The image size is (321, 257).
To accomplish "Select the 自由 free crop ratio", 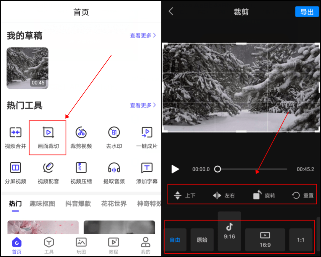I will click(175, 240).
